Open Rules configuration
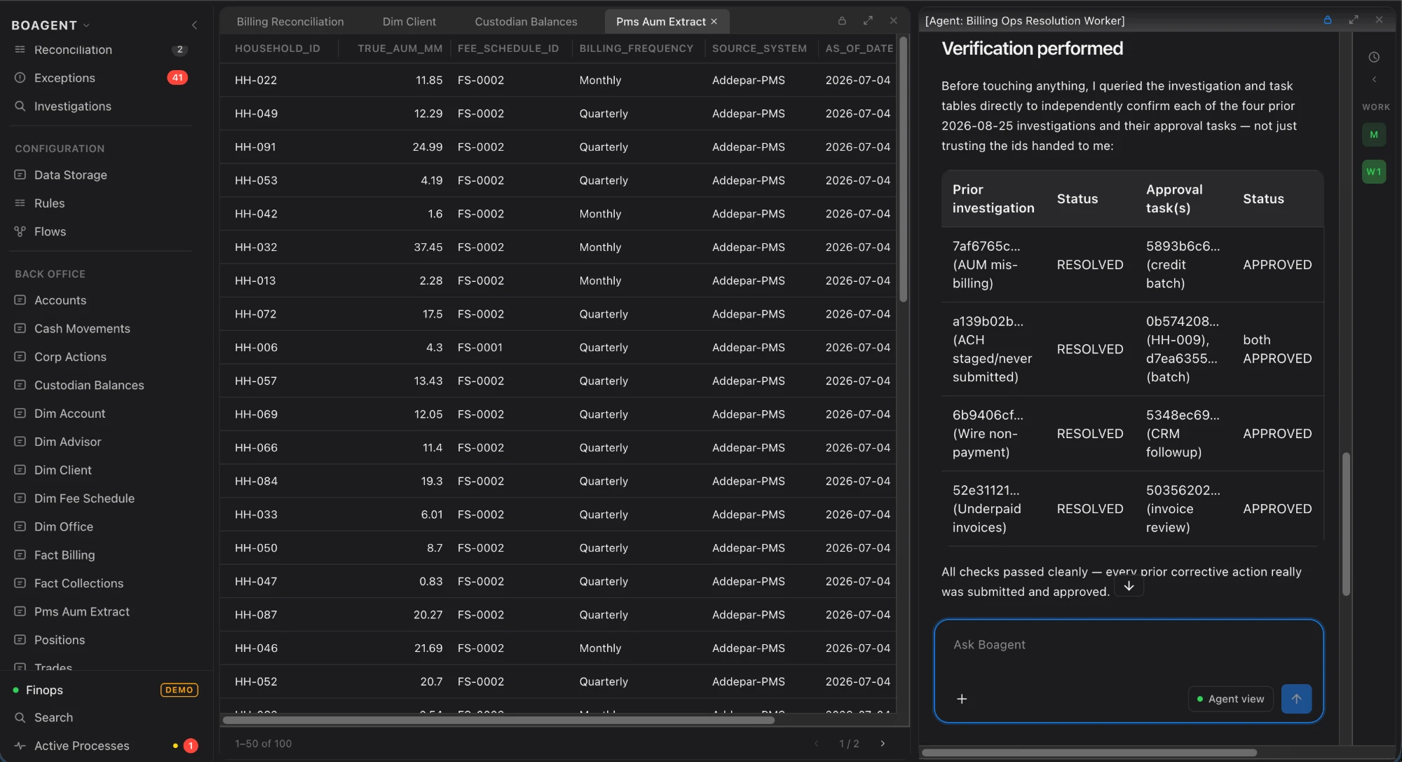 click(x=49, y=203)
